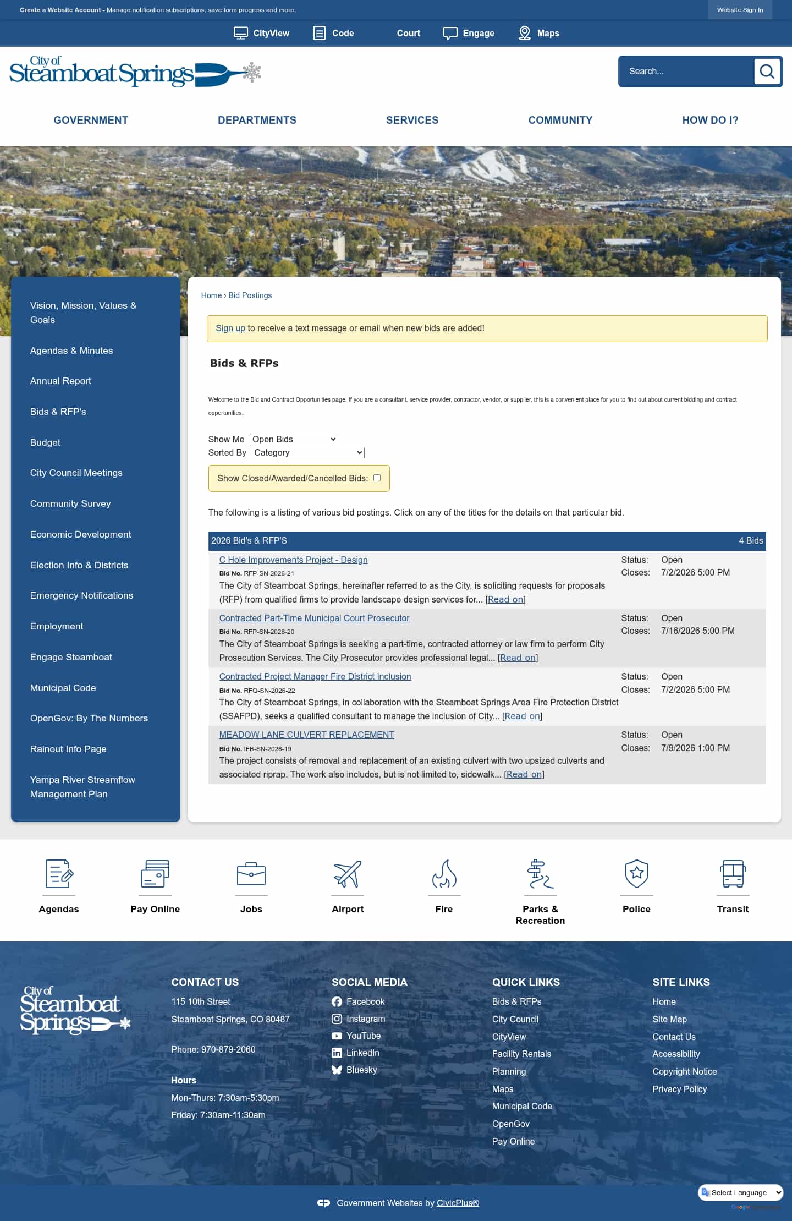
Task: Click Read on for the culvert replacement bid
Action: coord(524,774)
